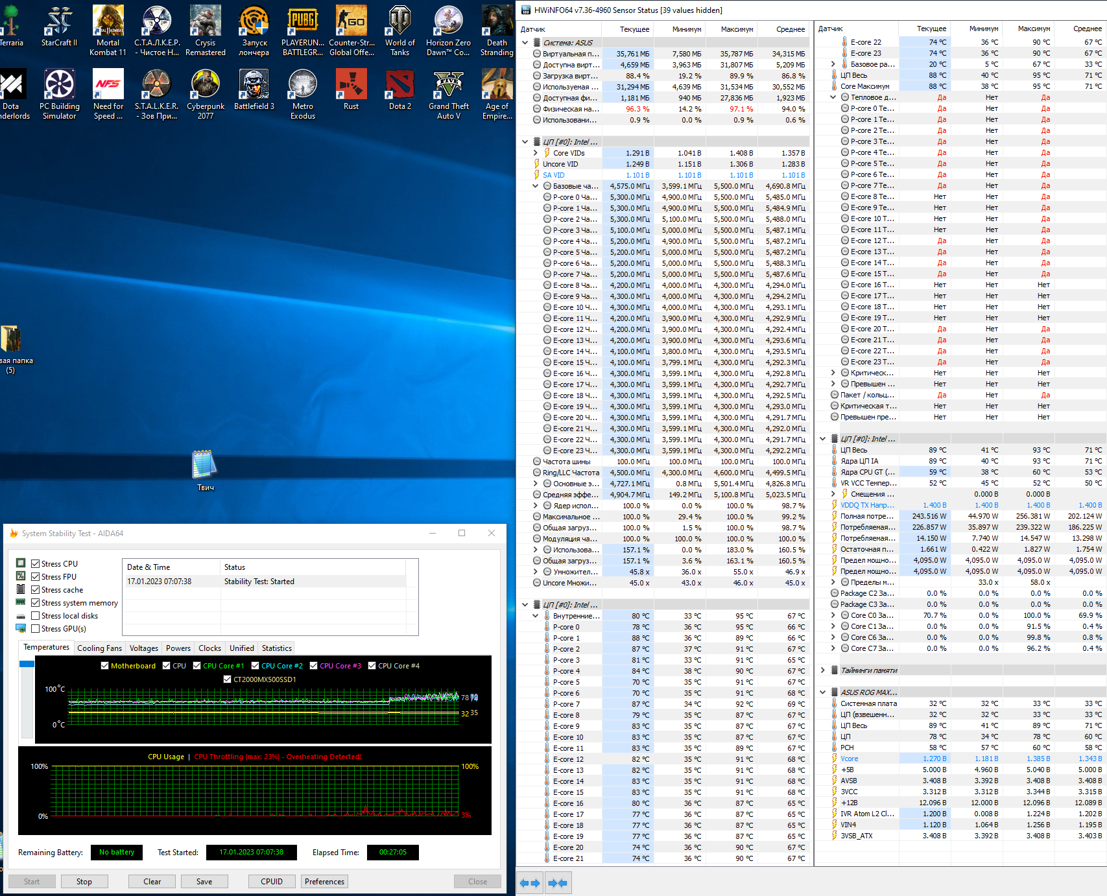Select PC Building Simulator desktop icon
Screen dimensions: 1107x896
pos(59,95)
